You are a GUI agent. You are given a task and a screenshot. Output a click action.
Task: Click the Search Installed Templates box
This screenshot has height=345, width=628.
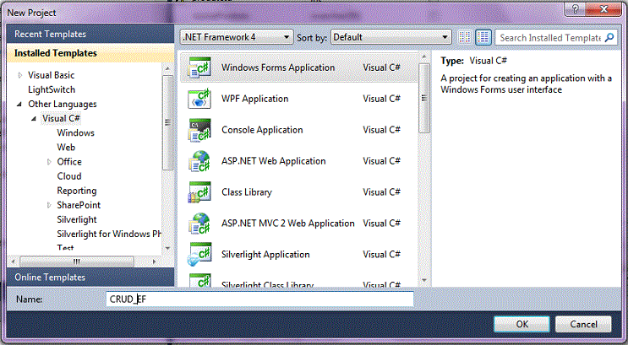(550, 38)
